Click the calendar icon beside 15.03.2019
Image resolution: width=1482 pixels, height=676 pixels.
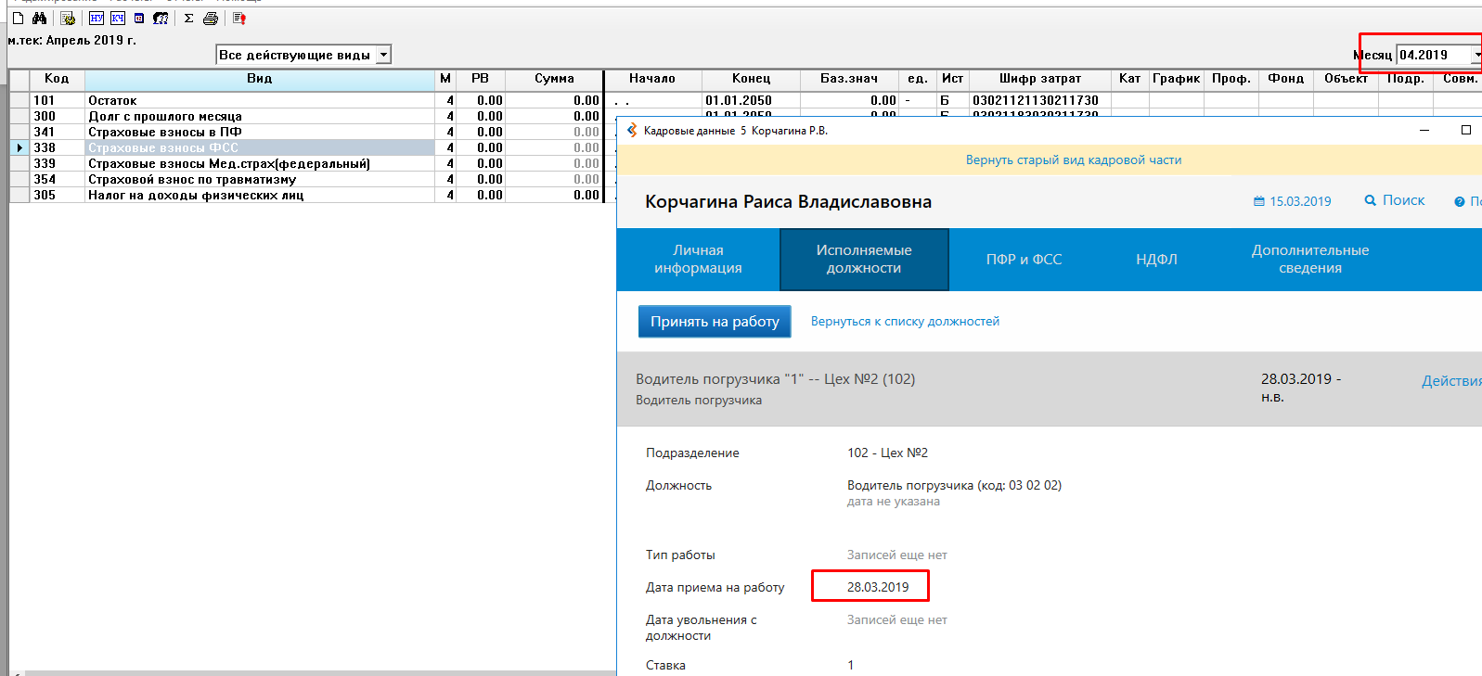coord(1259,201)
